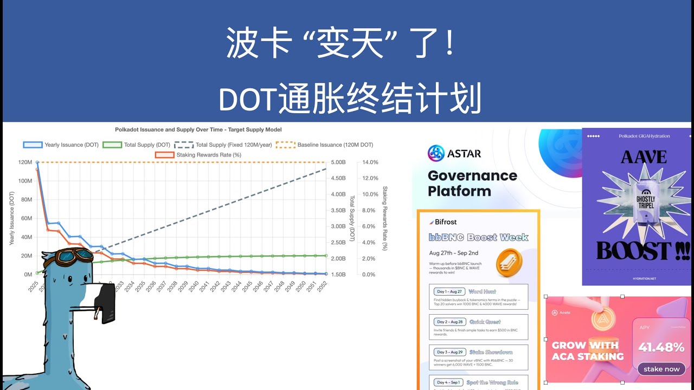694x390 pixels.
Task: Click the middle-left selection handle of Acala image
Action: point(545,340)
